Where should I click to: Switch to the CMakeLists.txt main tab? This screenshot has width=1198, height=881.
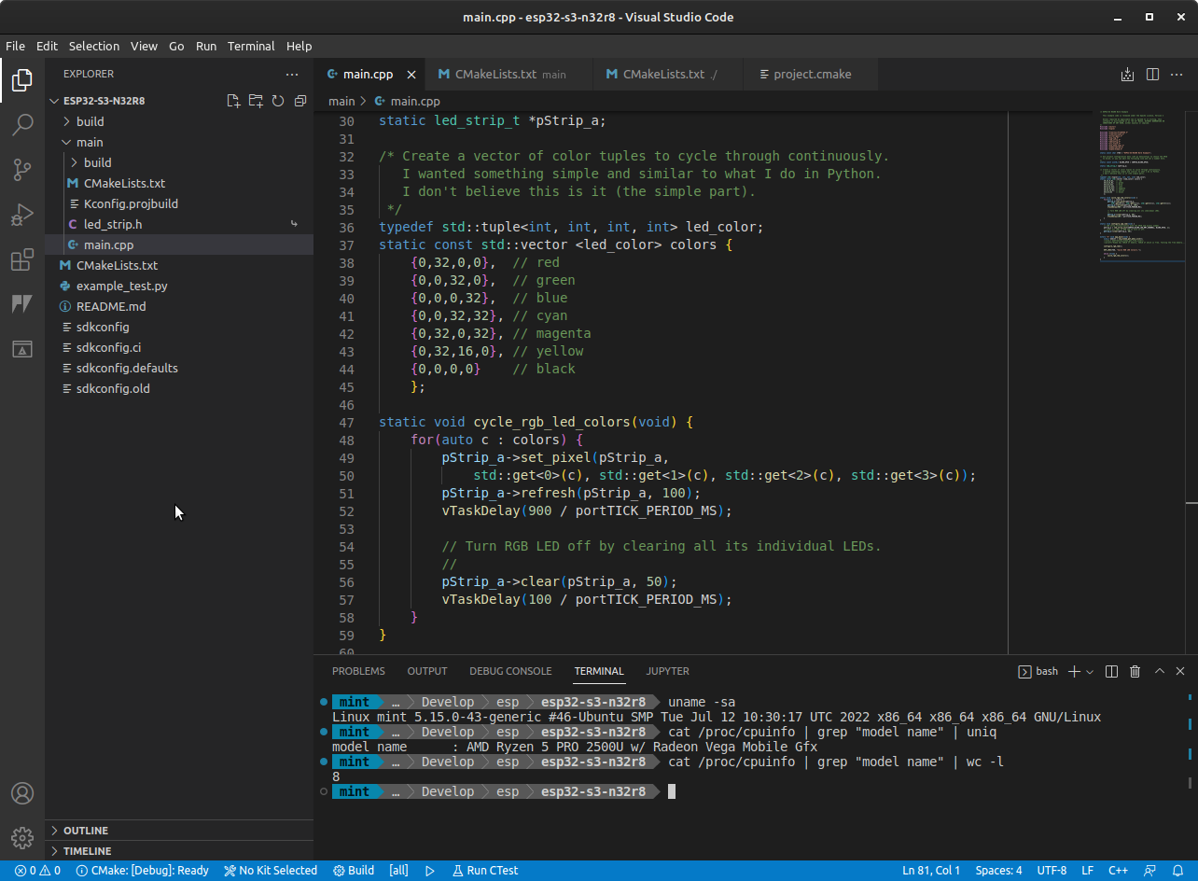point(509,74)
